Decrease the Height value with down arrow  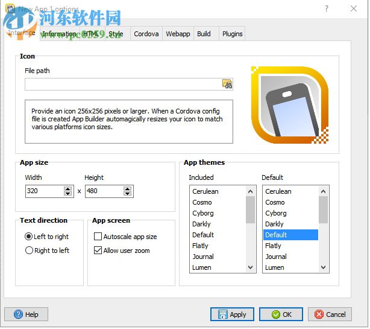tap(128, 194)
